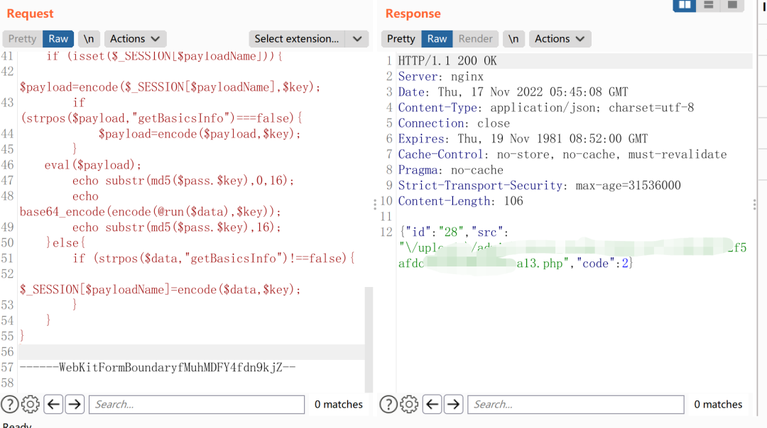The width and height of the screenshot is (767, 428).
Task: Click the }else{ code line
Action: coord(65,242)
